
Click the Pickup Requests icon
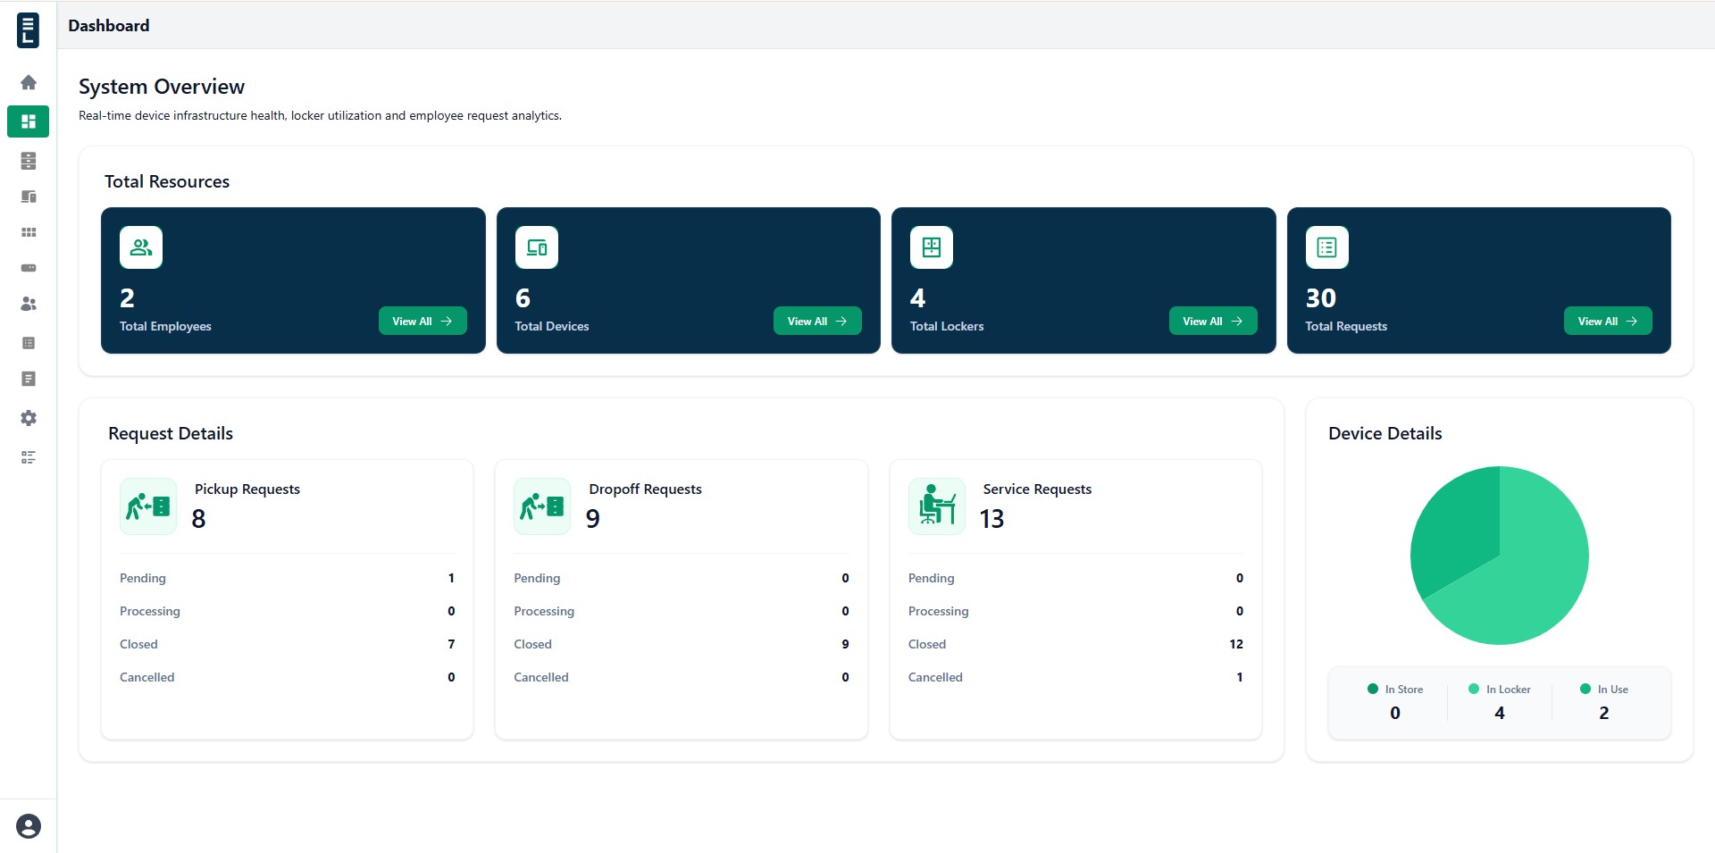[x=148, y=506]
